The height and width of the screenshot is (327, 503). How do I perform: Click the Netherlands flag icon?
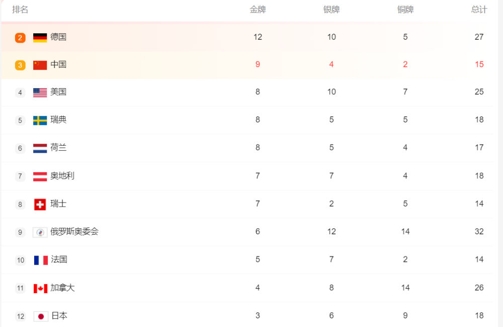40,148
